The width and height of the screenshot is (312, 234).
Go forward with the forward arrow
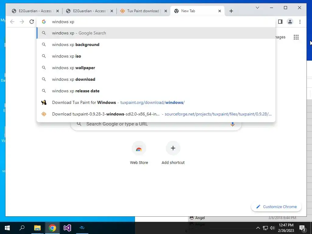[22, 22]
